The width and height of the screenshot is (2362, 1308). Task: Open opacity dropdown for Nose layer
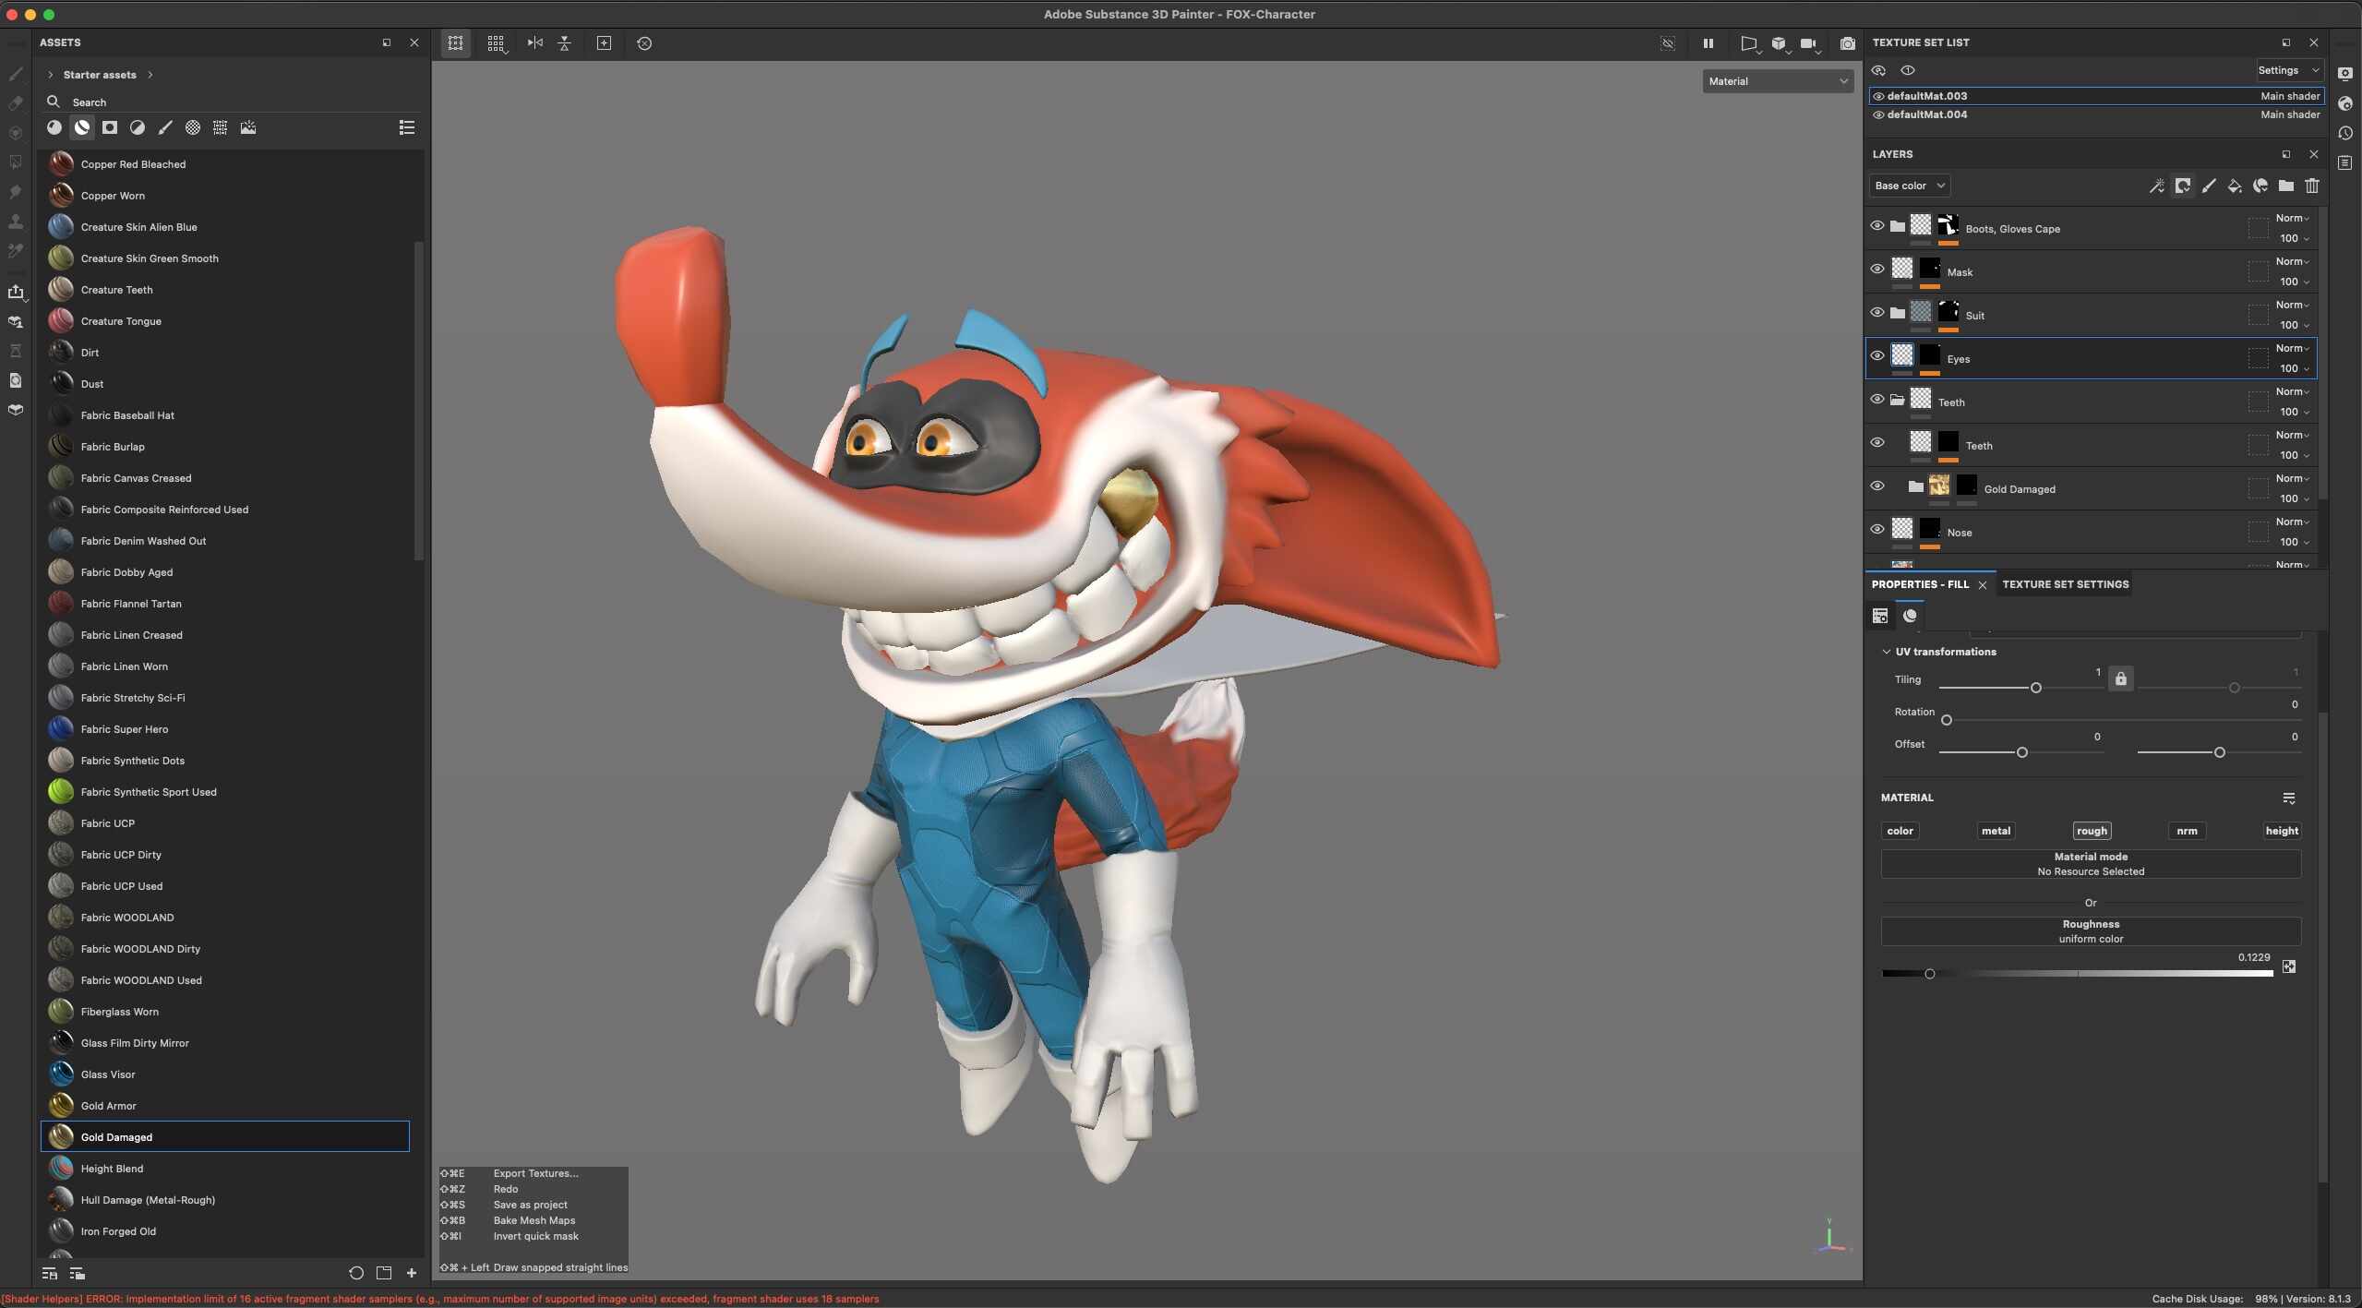coord(2295,542)
